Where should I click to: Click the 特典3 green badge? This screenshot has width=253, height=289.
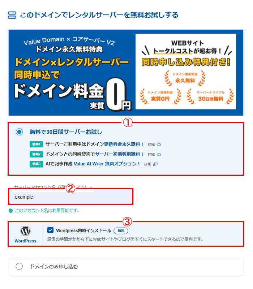pyautogui.click(x=37, y=164)
